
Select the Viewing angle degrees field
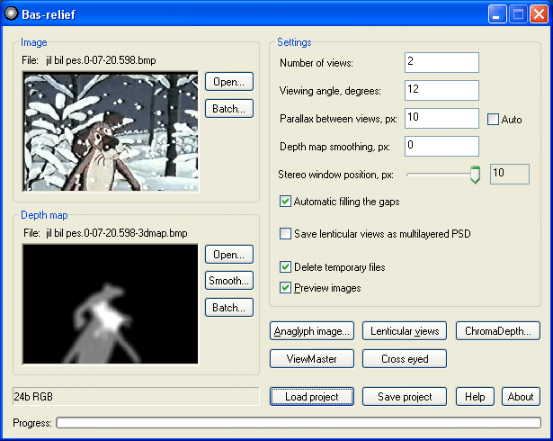tap(441, 90)
